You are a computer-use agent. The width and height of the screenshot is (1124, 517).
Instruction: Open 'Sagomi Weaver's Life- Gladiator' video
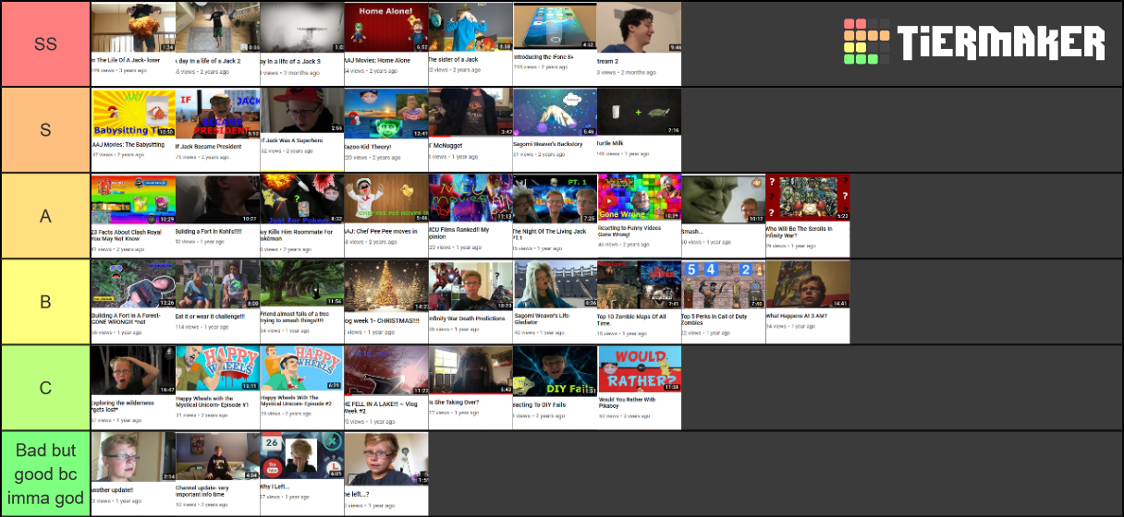555,301
